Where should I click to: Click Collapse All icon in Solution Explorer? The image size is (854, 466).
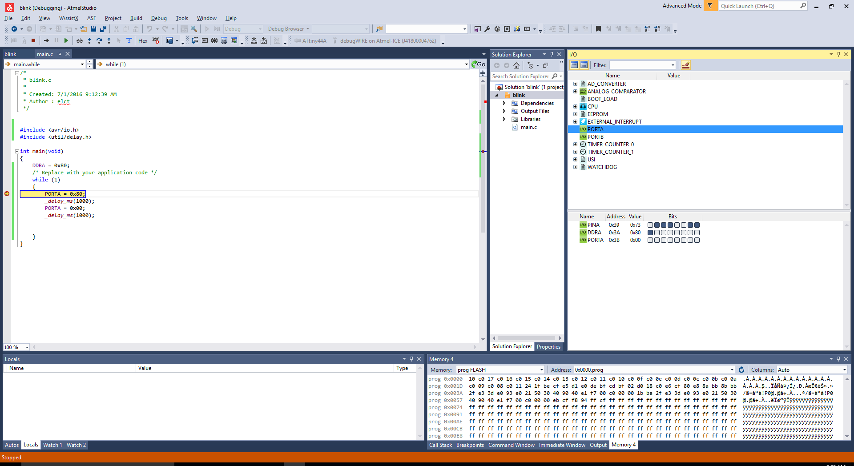[546, 65]
